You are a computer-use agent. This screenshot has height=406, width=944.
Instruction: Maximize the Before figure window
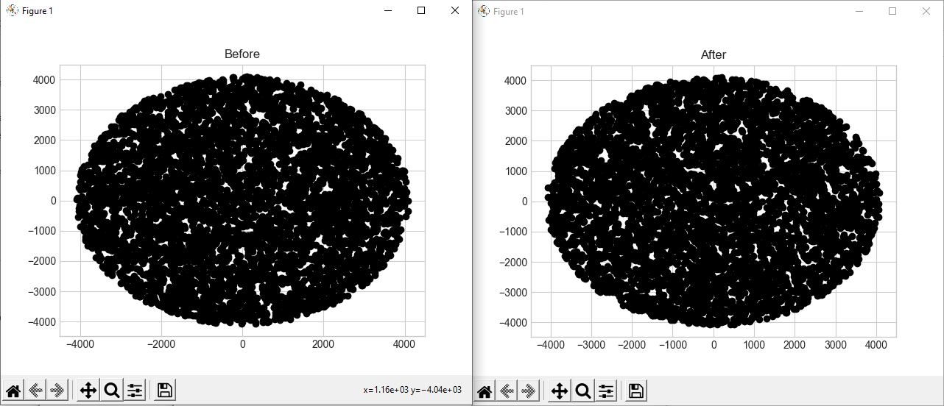click(421, 10)
